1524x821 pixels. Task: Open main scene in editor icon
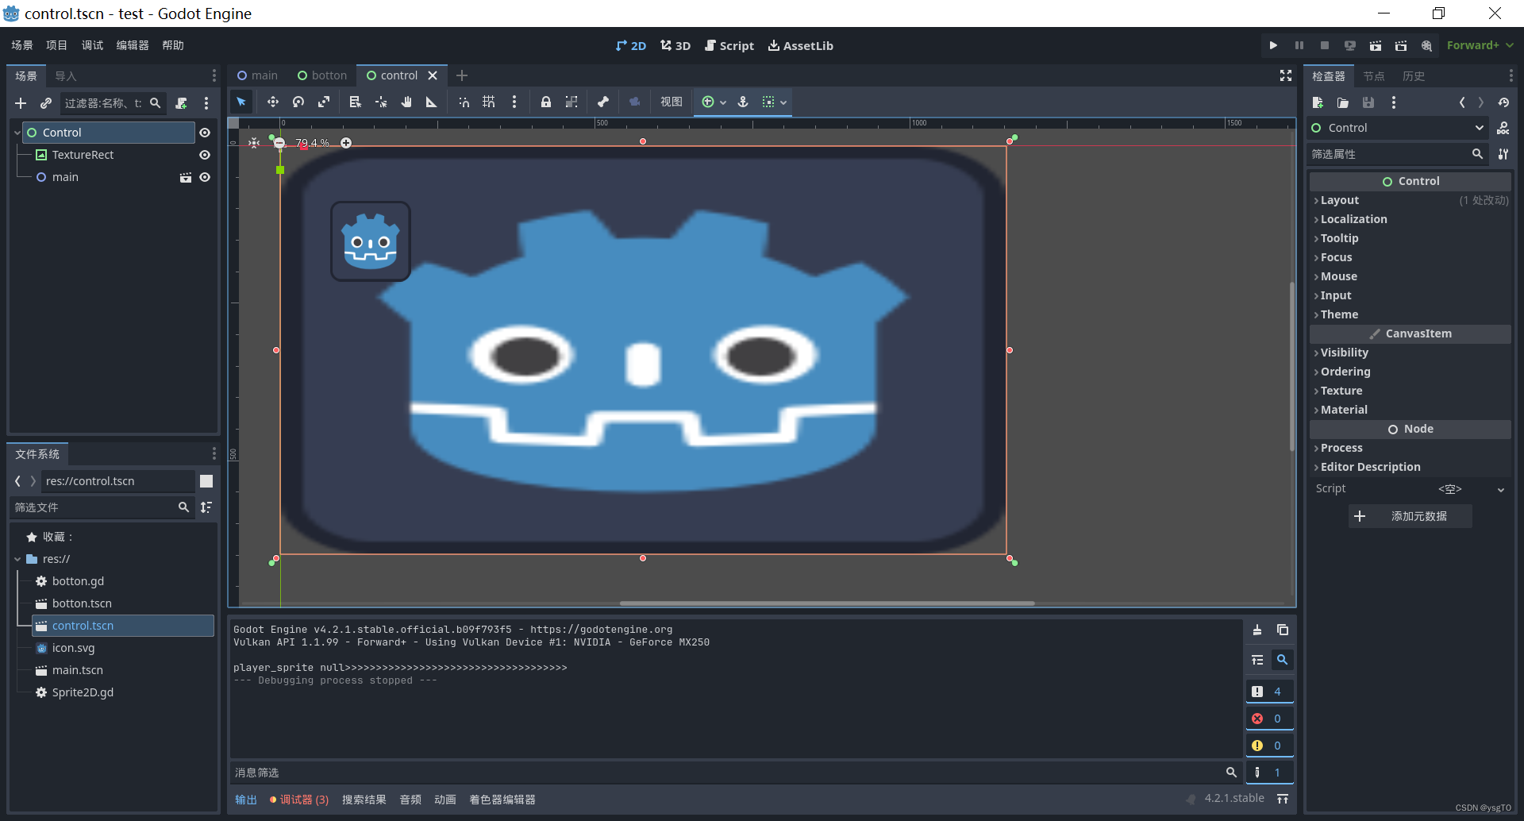point(186,177)
